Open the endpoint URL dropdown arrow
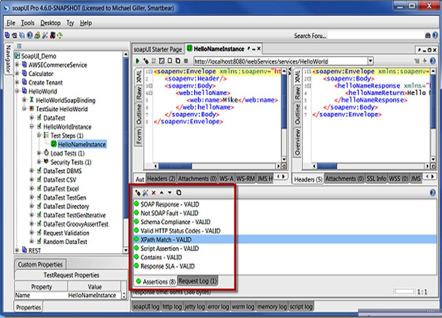The height and width of the screenshot is (318, 442). click(370, 61)
